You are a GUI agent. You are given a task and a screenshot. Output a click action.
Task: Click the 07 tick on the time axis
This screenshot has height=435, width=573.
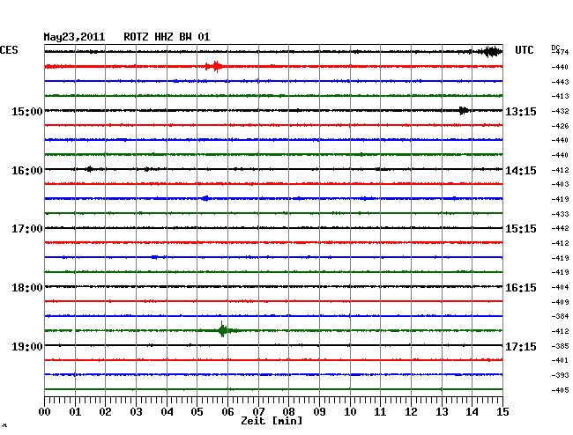[258, 412]
